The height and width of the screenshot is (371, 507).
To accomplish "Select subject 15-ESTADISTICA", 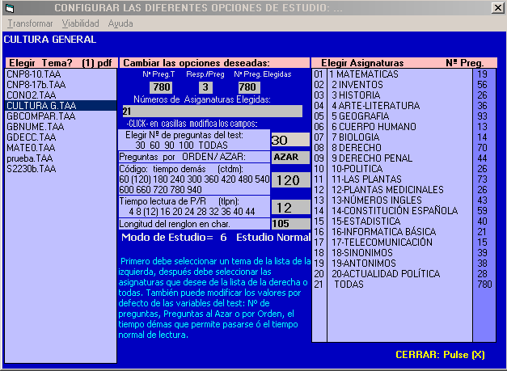I will click(399, 221).
